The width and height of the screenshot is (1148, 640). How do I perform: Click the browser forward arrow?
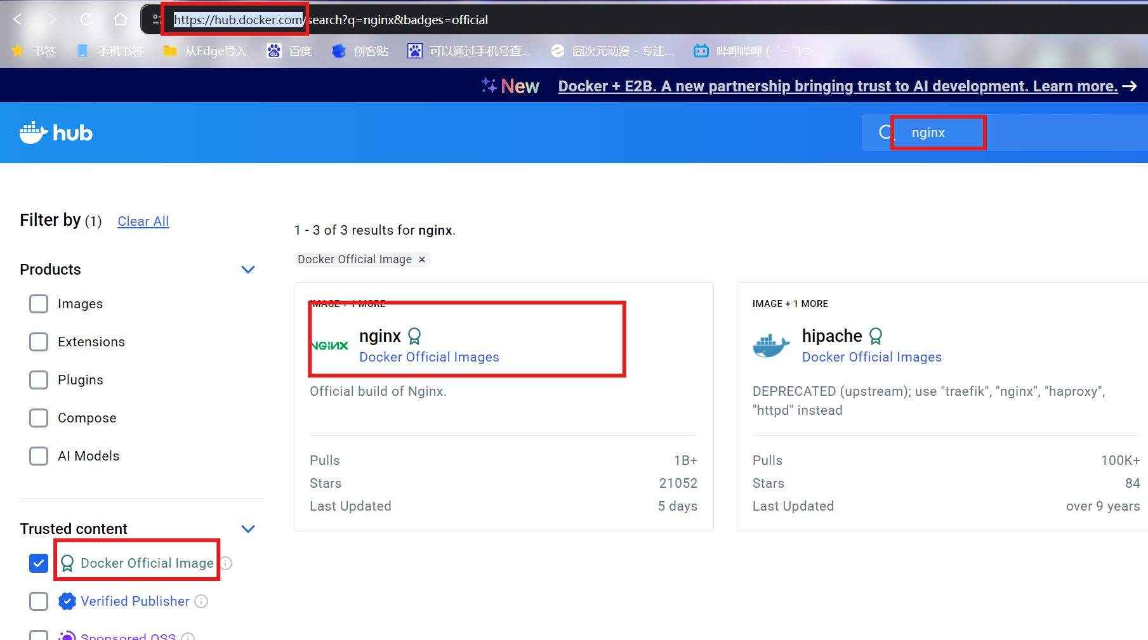(x=52, y=20)
